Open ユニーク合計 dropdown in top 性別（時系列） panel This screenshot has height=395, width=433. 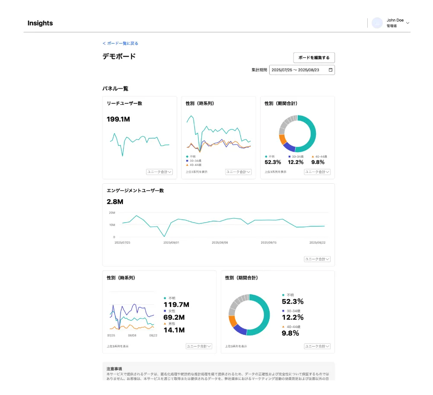pyautogui.click(x=239, y=172)
